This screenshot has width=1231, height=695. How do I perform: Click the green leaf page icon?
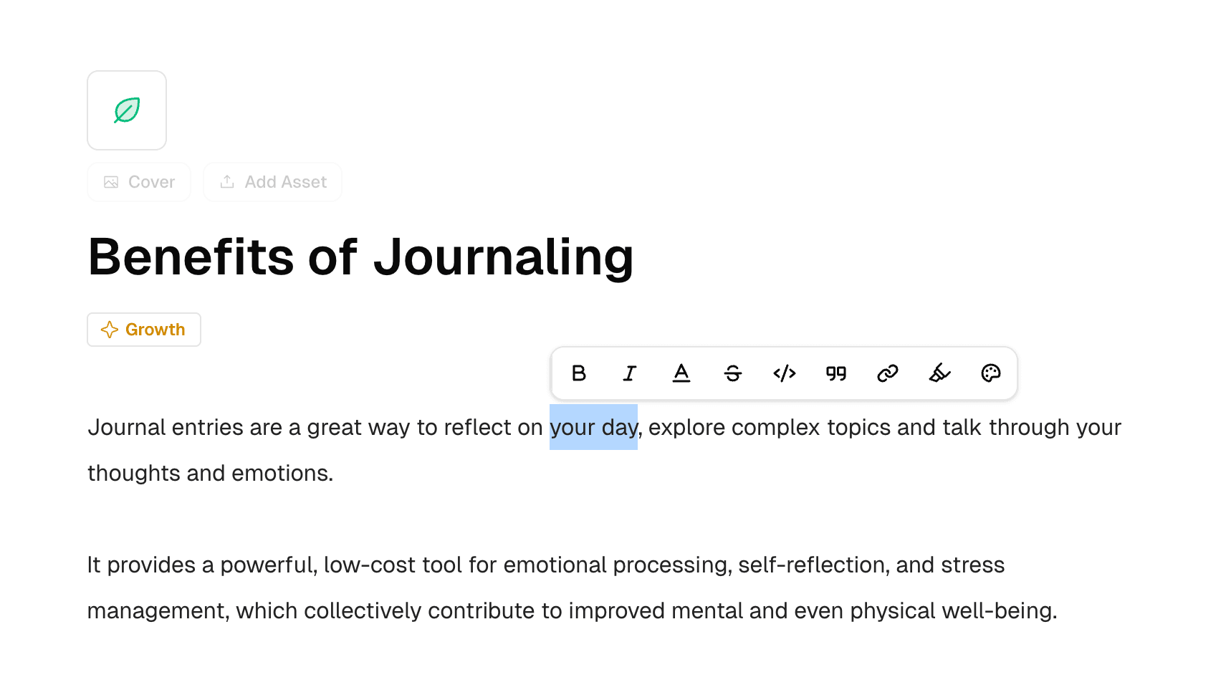[x=126, y=110]
